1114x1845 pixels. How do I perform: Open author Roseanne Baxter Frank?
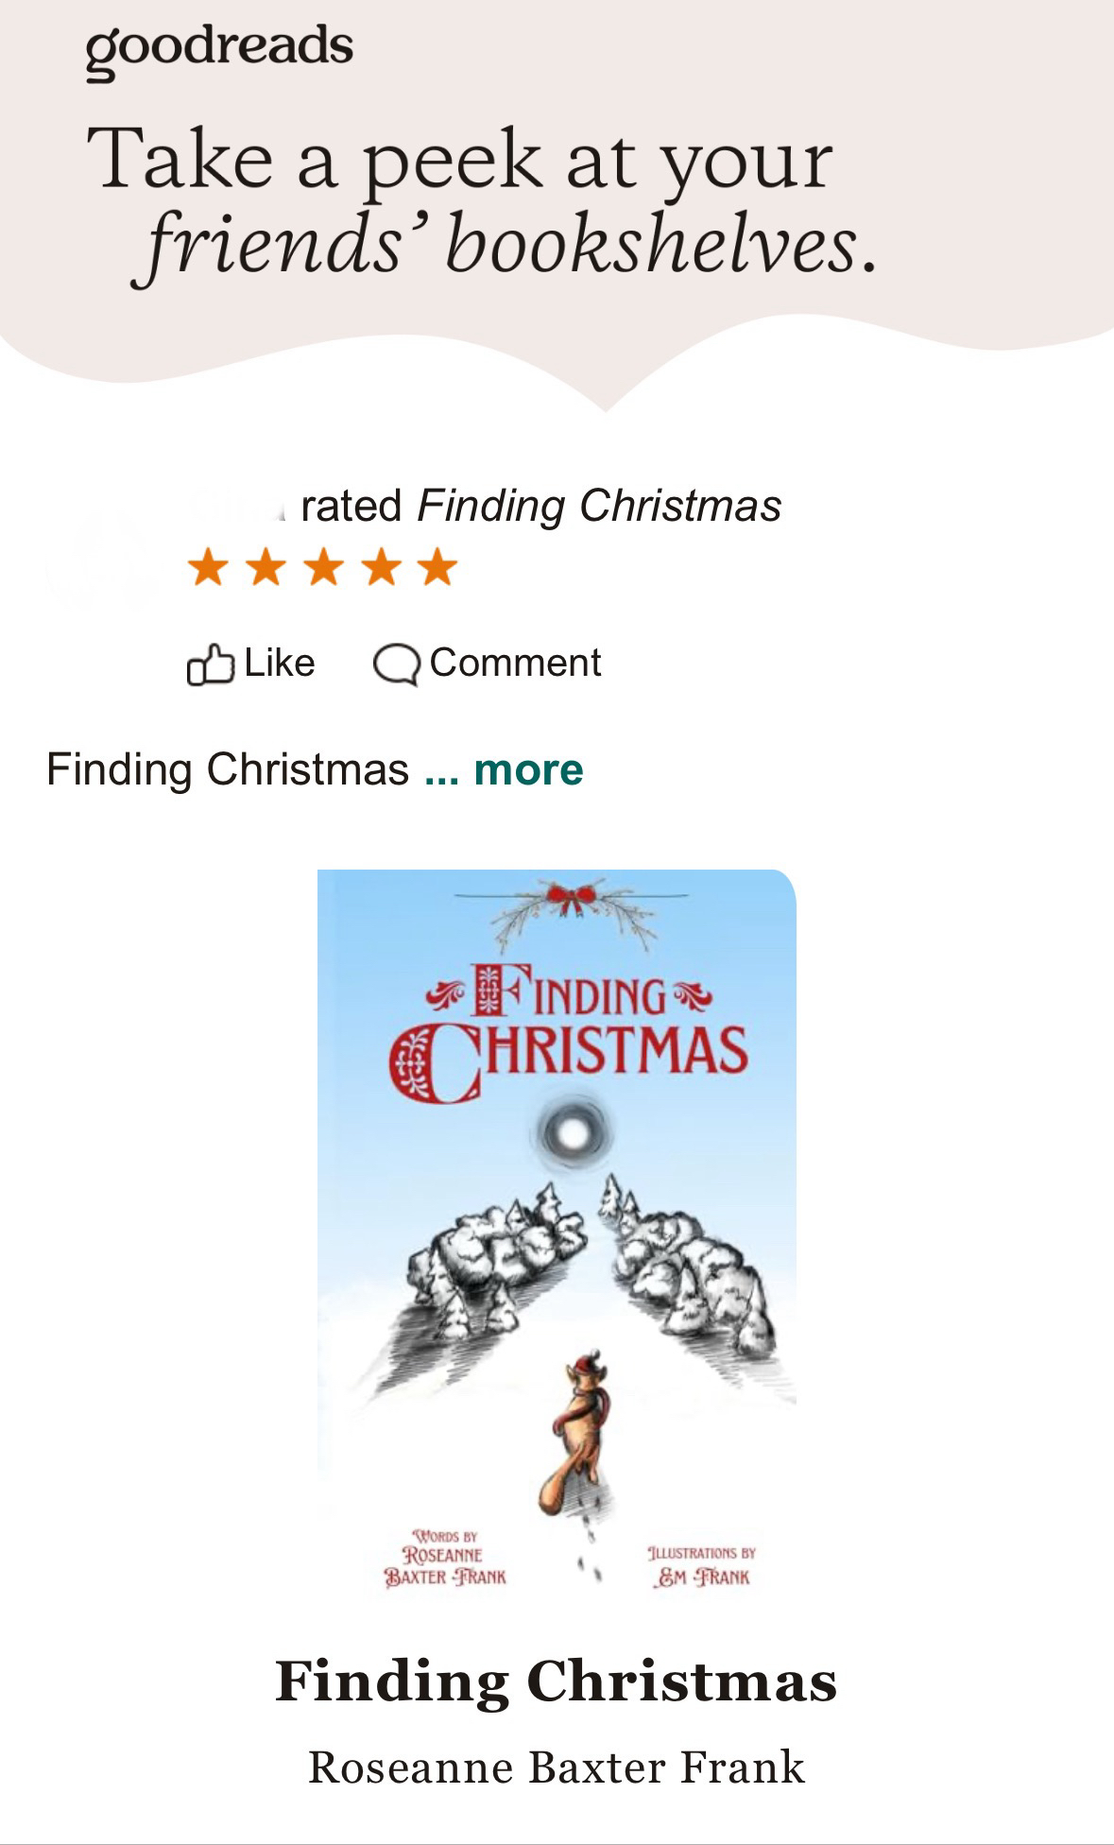[x=556, y=1767]
